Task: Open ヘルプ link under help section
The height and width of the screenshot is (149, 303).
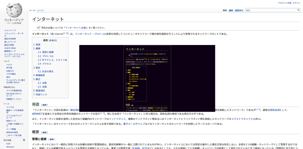Action: pos(9,65)
